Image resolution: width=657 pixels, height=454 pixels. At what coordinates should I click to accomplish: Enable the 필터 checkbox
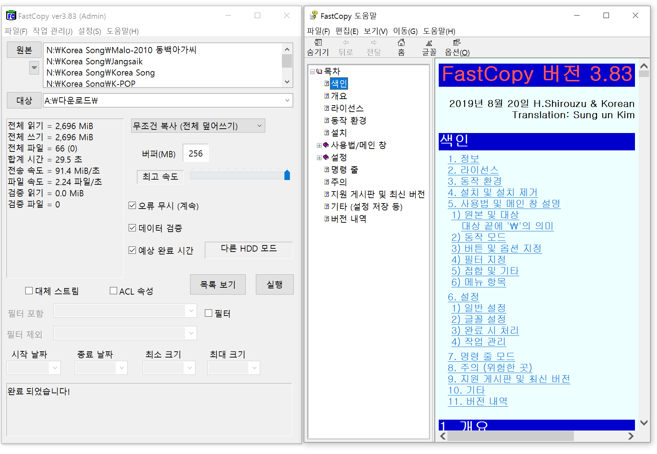209,313
